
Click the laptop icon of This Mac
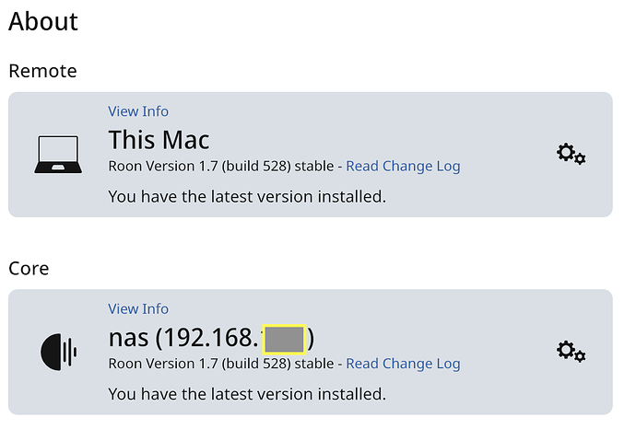coord(58,155)
